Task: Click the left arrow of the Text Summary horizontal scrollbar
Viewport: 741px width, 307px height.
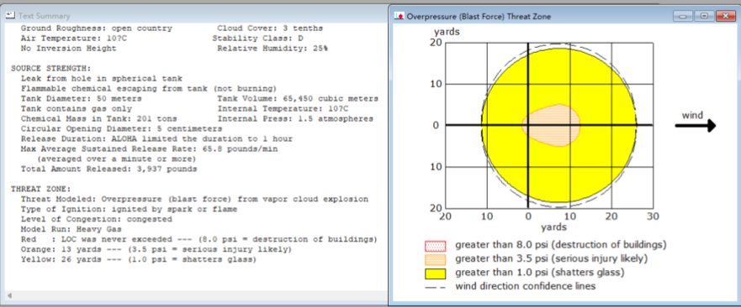Action: [9, 296]
